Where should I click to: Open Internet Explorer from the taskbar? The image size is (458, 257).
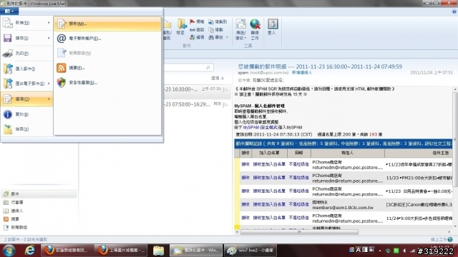[x=29, y=251]
